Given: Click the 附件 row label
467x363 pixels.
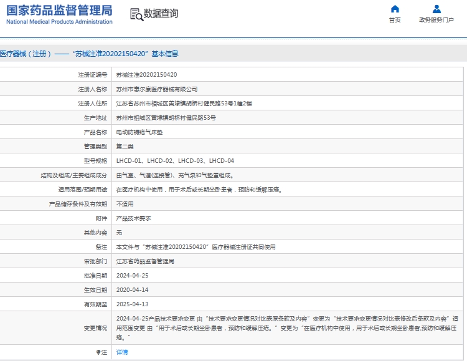Looking at the screenshot, I should point(101,218).
